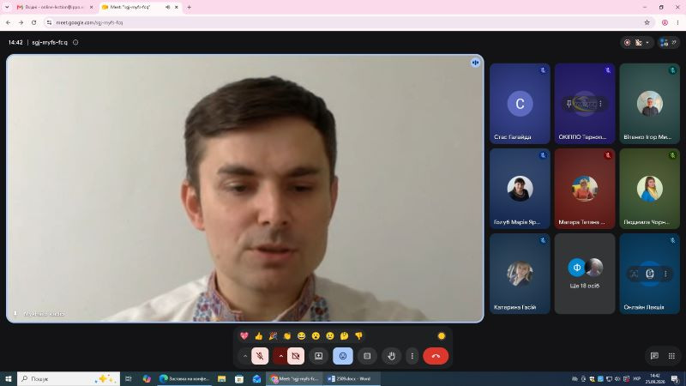Screen dimensions: 686x386
Task: Open more options three-dots menu
Action: pos(412,356)
